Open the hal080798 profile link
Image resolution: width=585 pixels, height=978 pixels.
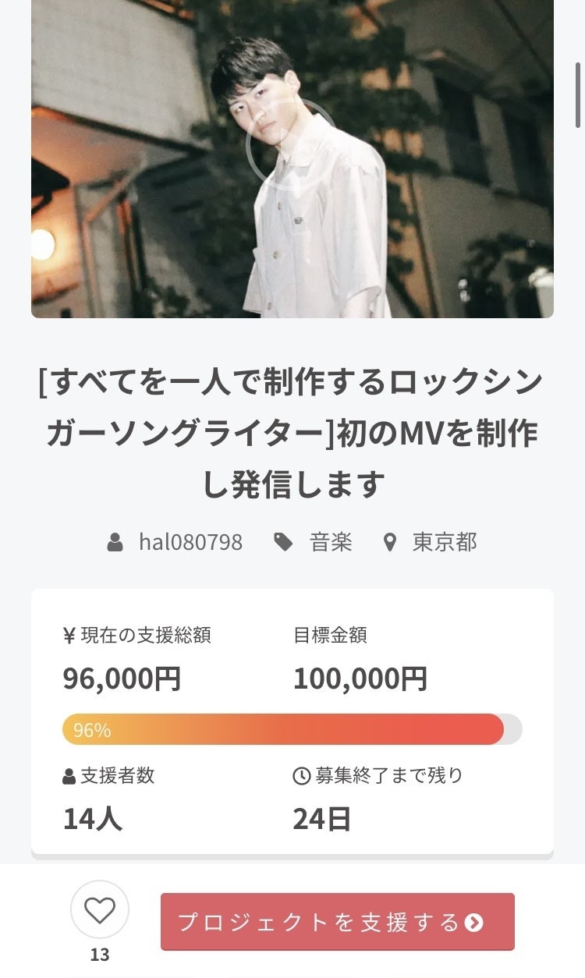[190, 542]
